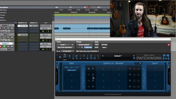Mute the Aux 1 track
Image resolution: width=176 pixels, height=99 pixels.
click(12, 37)
